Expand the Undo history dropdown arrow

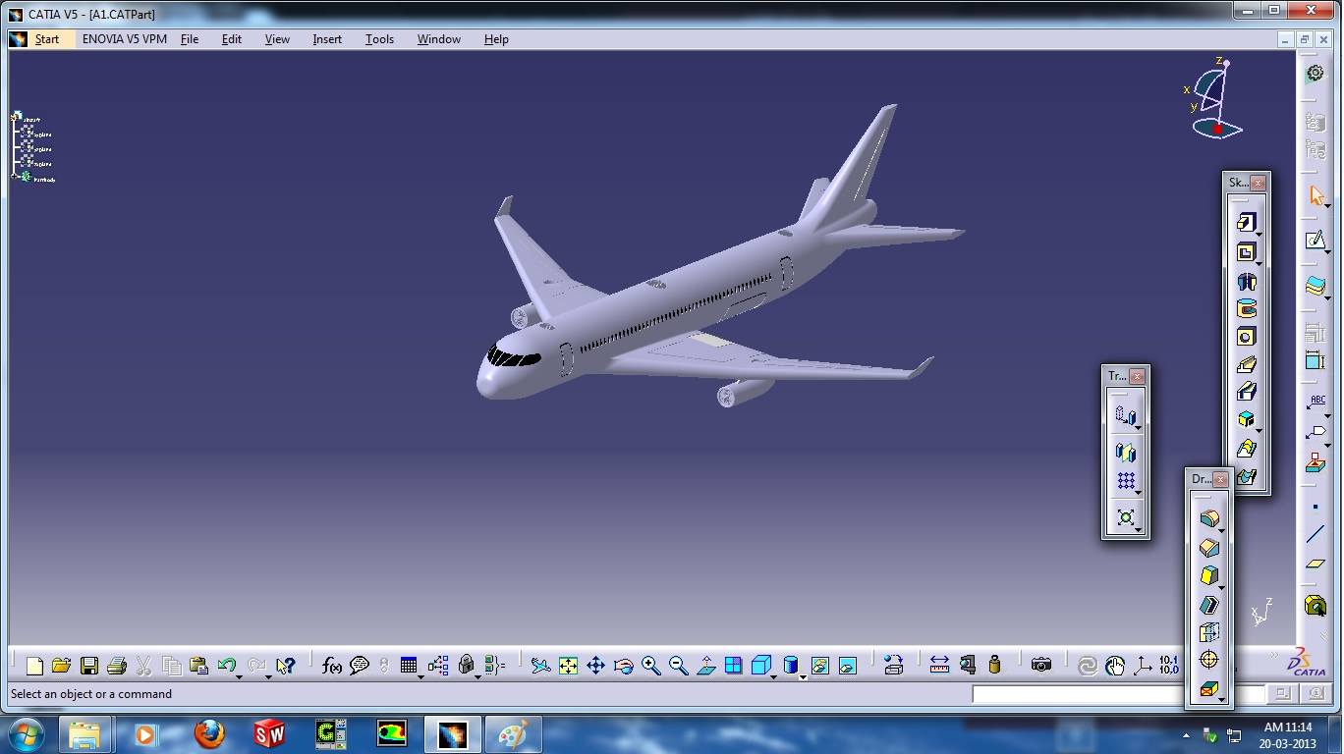tap(239, 676)
